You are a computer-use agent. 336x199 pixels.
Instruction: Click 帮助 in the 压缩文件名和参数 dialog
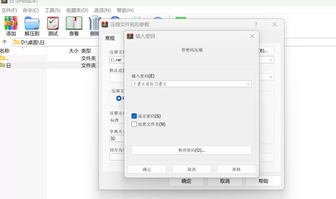coord(263,181)
